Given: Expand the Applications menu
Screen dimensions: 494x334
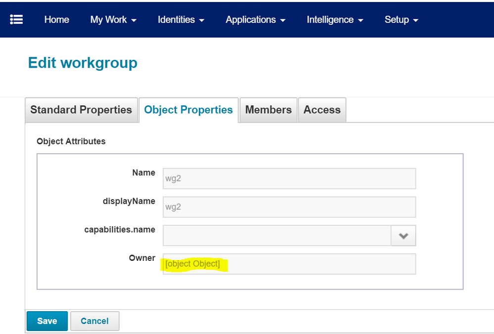Looking at the screenshot, I should [x=255, y=20].
